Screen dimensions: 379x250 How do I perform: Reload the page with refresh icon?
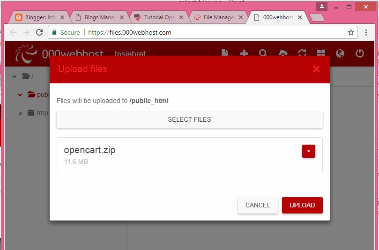point(39,32)
